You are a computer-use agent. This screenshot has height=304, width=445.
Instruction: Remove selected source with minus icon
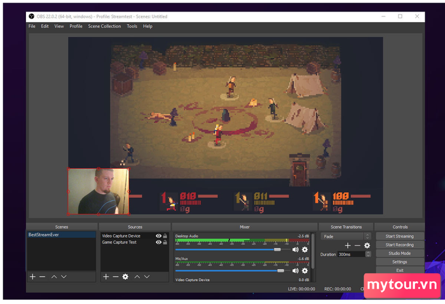pos(116,277)
